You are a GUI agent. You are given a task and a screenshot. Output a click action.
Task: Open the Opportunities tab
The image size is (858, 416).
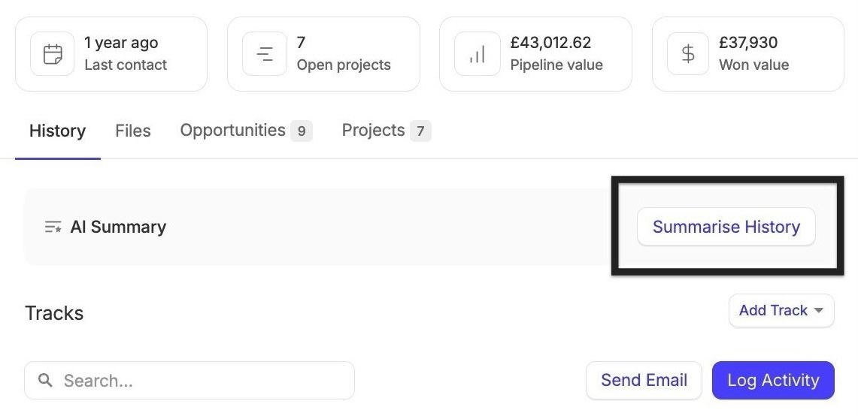pyautogui.click(x=246, y=131)
